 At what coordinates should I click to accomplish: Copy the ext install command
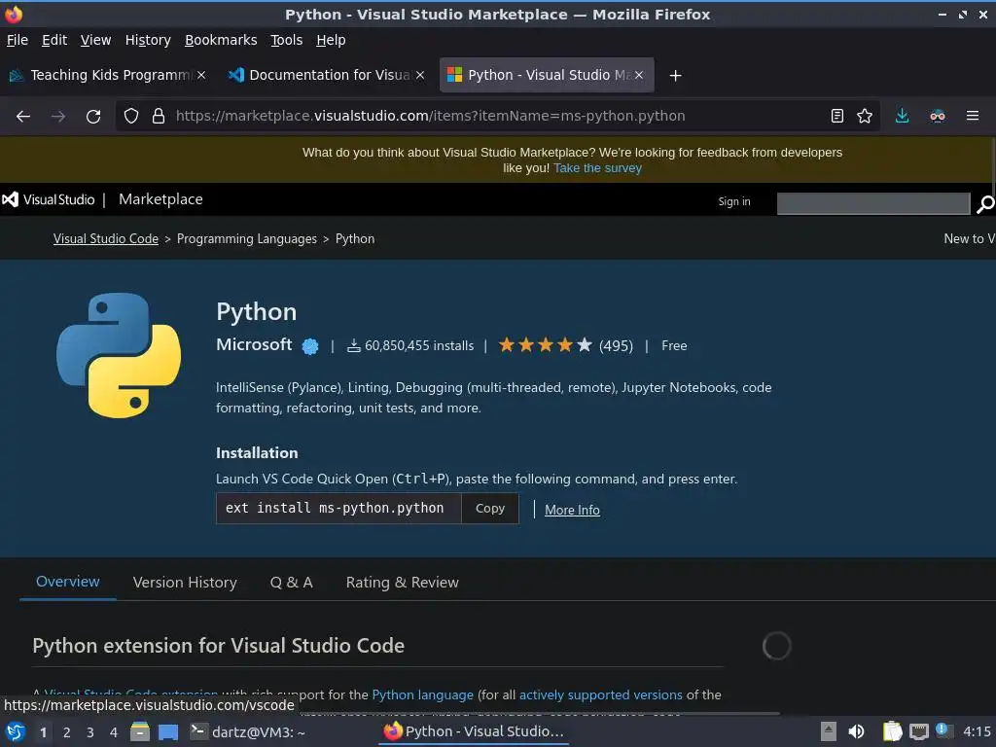490,508
